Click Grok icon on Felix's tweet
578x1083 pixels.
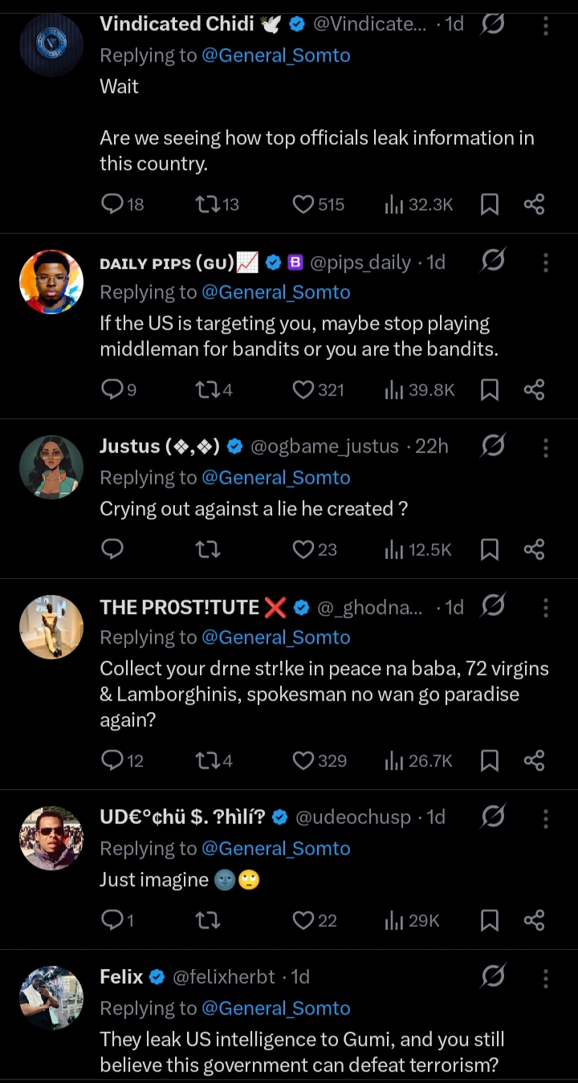point(493,976)
